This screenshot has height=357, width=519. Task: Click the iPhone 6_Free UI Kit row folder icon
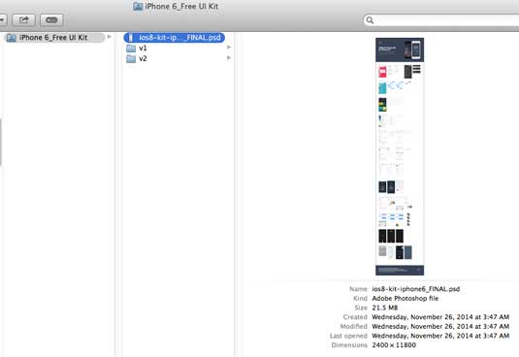click(12, 38)
